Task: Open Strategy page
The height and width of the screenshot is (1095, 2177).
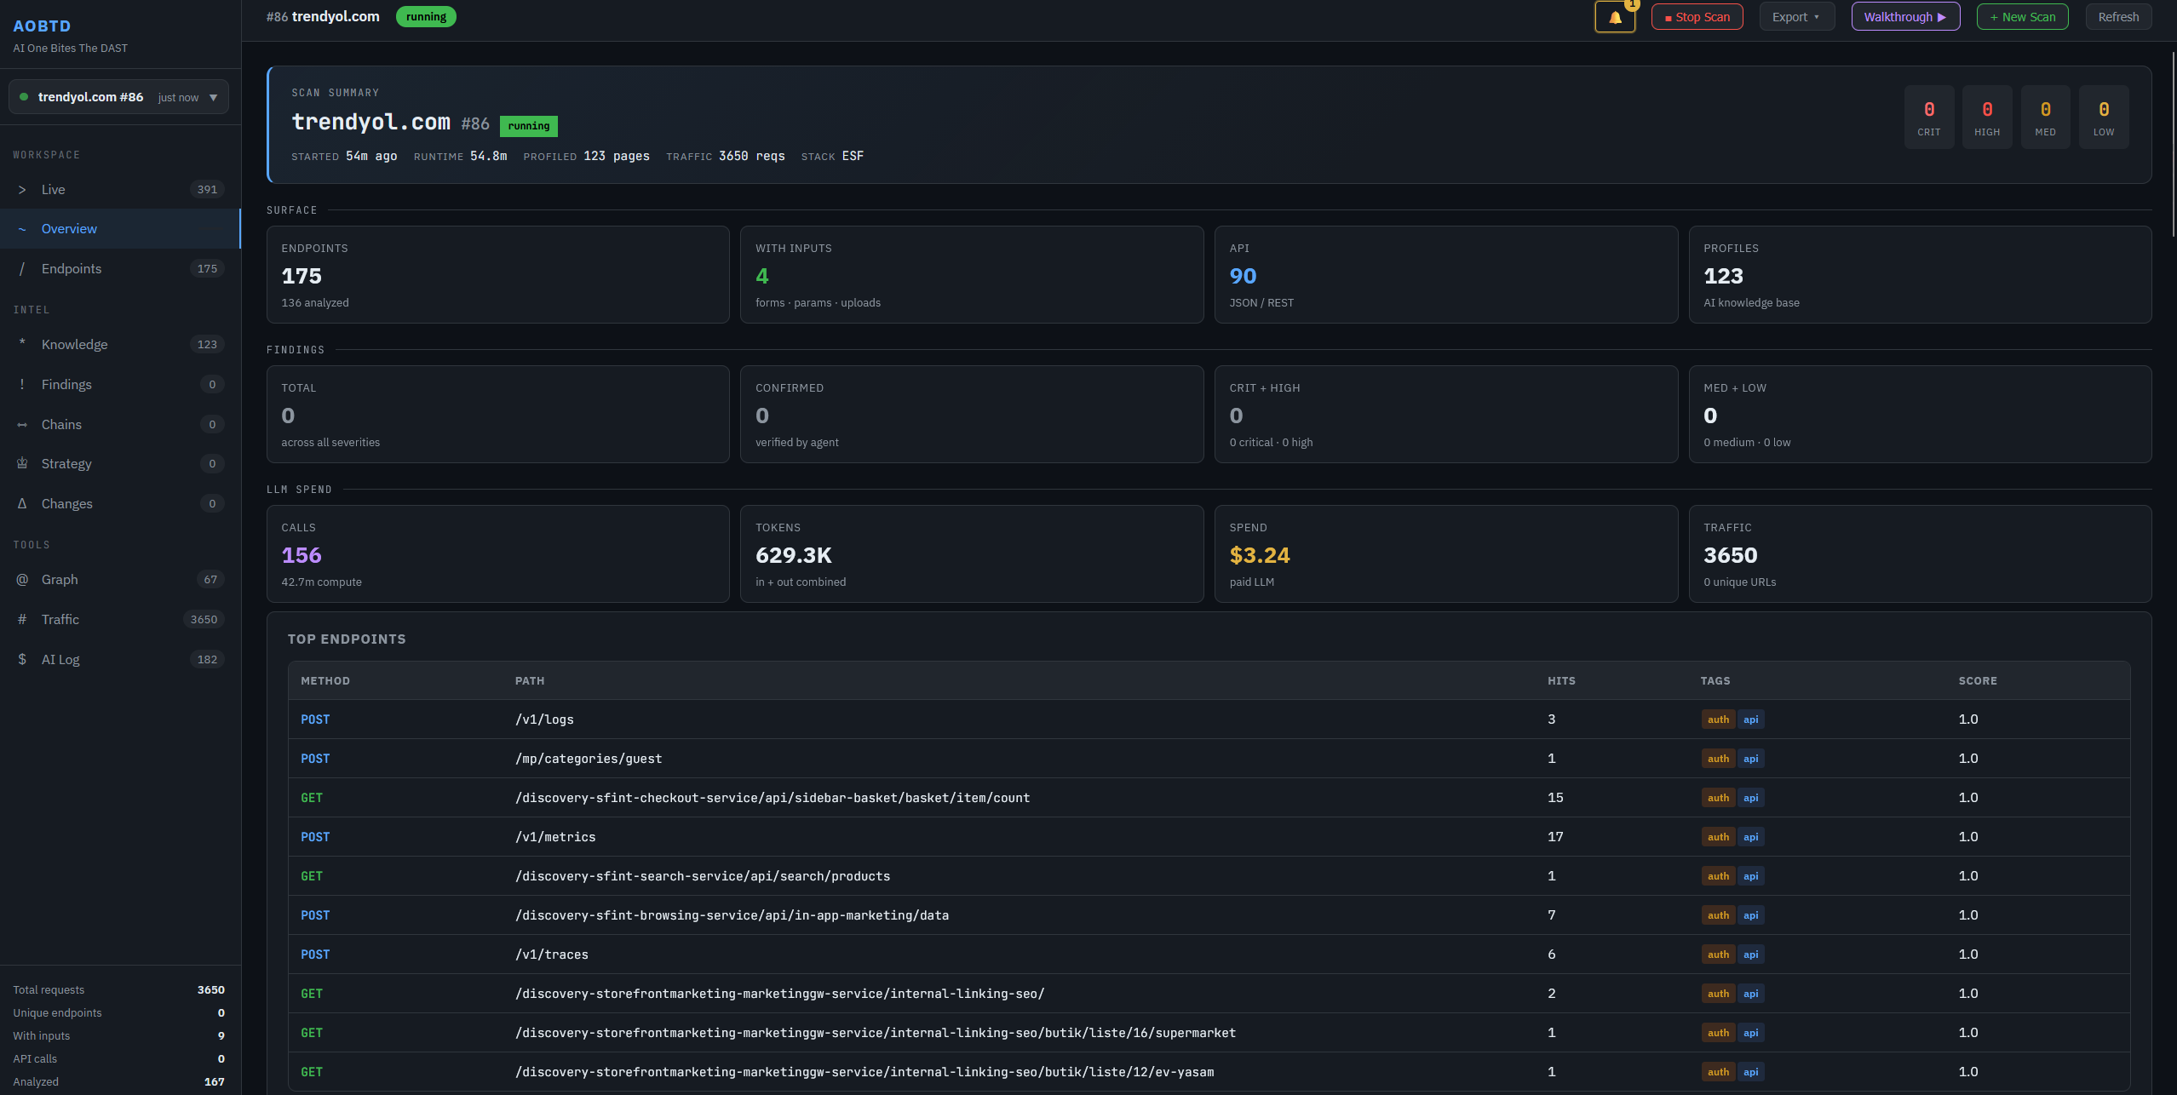Action: tap(120, 463)
